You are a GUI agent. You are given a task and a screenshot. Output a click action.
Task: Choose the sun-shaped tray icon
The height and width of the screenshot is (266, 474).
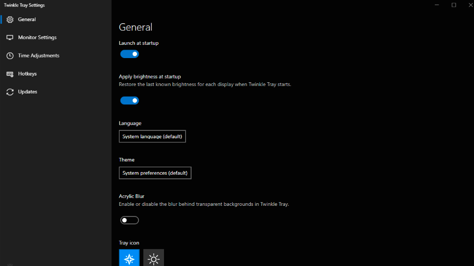tap(153, 259)
